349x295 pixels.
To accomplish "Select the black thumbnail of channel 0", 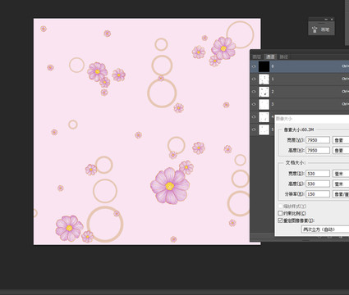I will [264, 66].
